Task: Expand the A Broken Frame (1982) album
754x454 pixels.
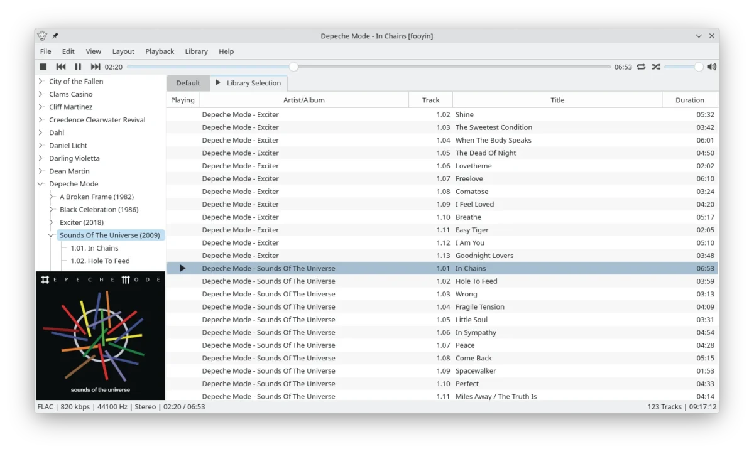Action: [x=52, y=197]
